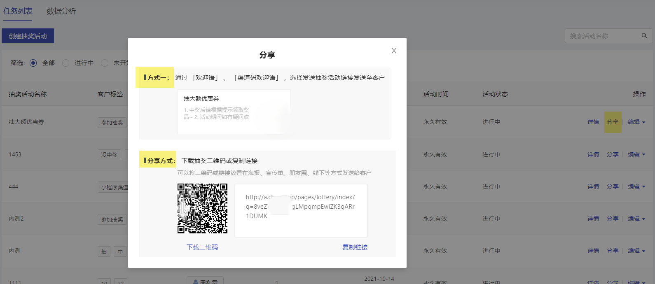
Task: Click 分享 for activity 1453
Action: [613, 154]
